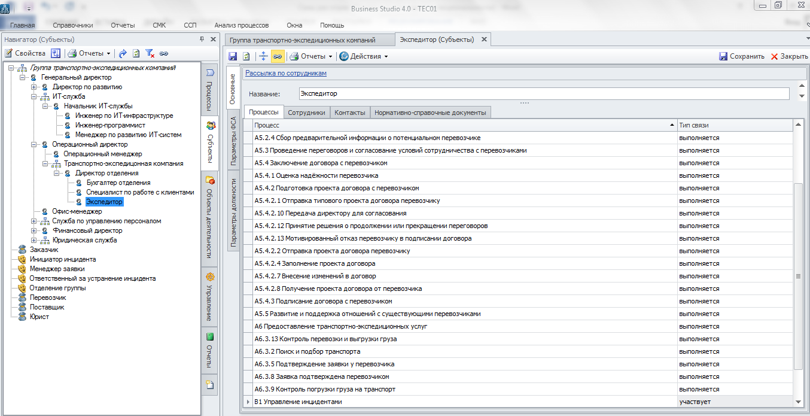Viewport: 810px width, 416px height.
Task: Open the Объекты деятельности side panel
Action: 210,181
